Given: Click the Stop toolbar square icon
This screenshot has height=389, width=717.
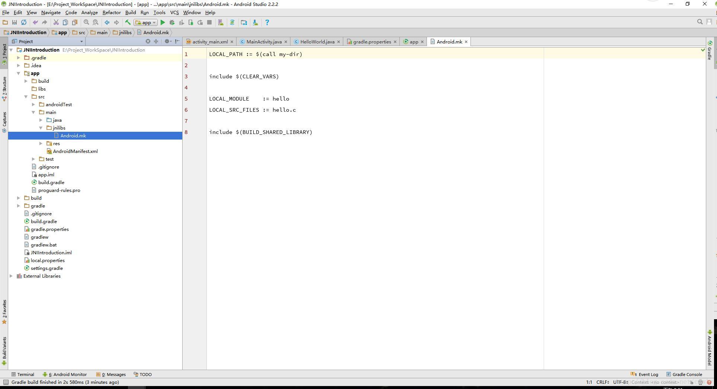Looking at the screenshot, I should pos(209,22).
